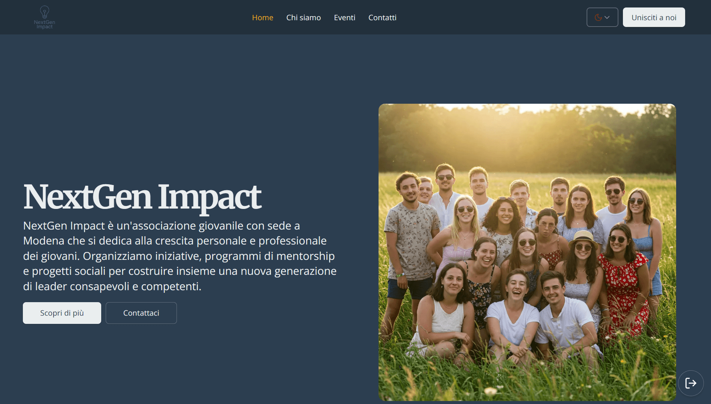The image size is (711, 404).
Task: Click the woman in the red dress
Action: 622,285
